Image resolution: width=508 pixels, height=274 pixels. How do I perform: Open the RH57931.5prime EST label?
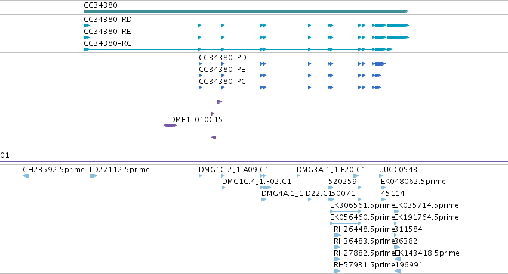(x=364, y=266)
